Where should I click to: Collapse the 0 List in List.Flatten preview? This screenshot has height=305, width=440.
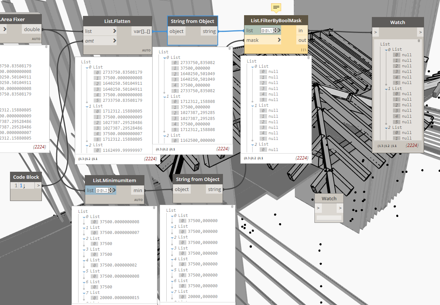[x=87, y=68]
